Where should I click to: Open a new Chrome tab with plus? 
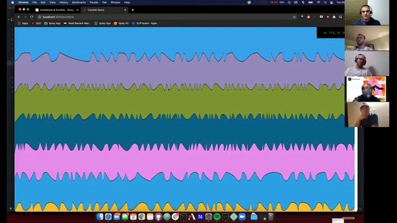(133, 10)
